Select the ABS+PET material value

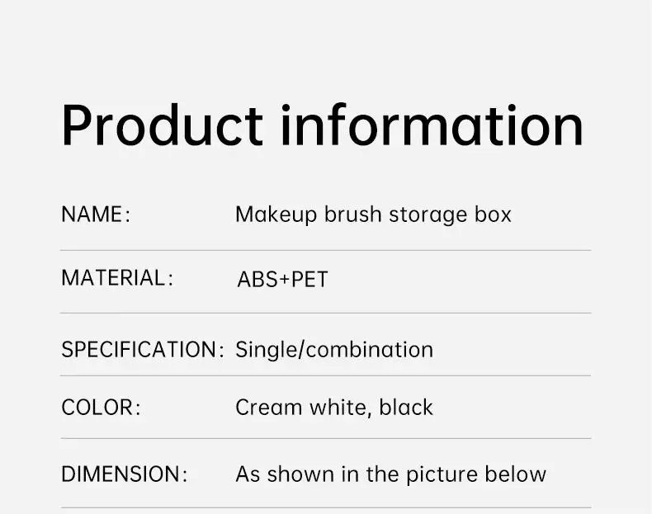pyautogui.click(x=282, y=280)
